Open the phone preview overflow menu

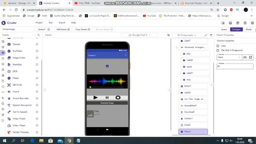click(x=126, y=55)
